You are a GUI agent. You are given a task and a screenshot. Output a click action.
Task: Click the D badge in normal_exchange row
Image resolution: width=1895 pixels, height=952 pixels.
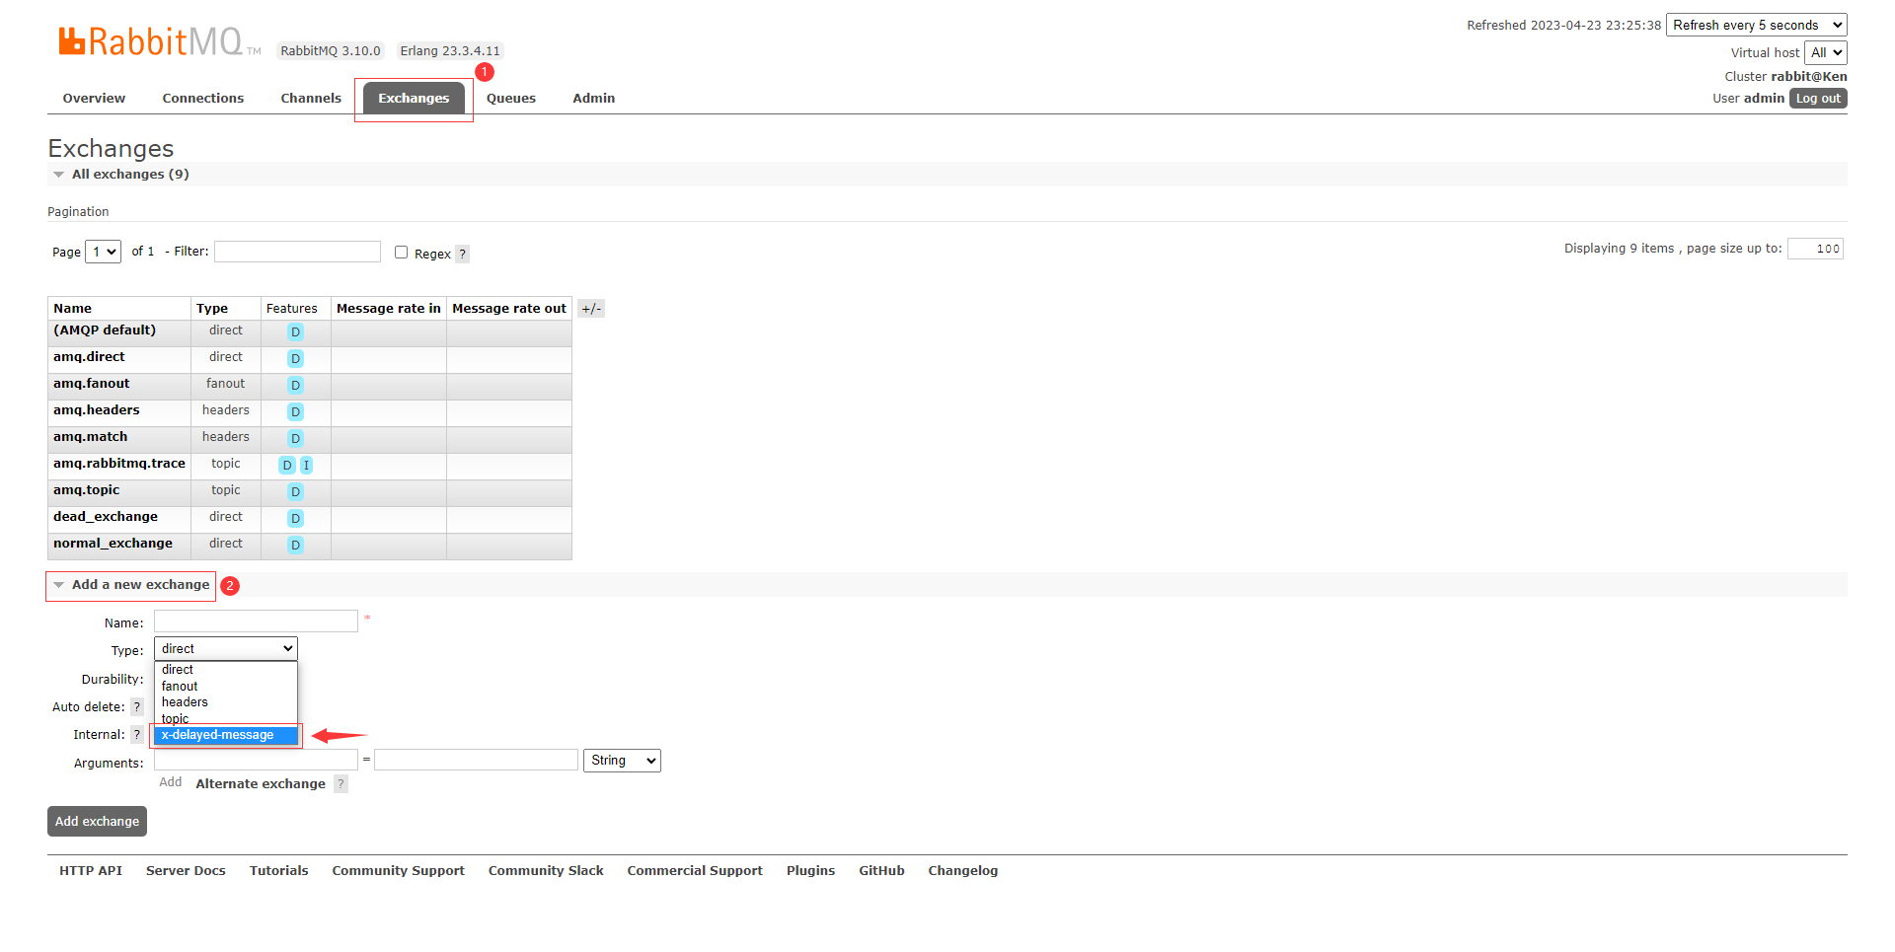point(295,546)
